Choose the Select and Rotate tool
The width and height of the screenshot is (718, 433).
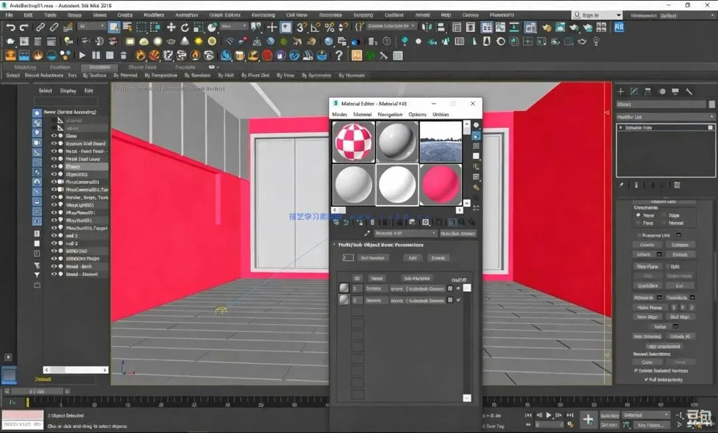tap(185, 27)
